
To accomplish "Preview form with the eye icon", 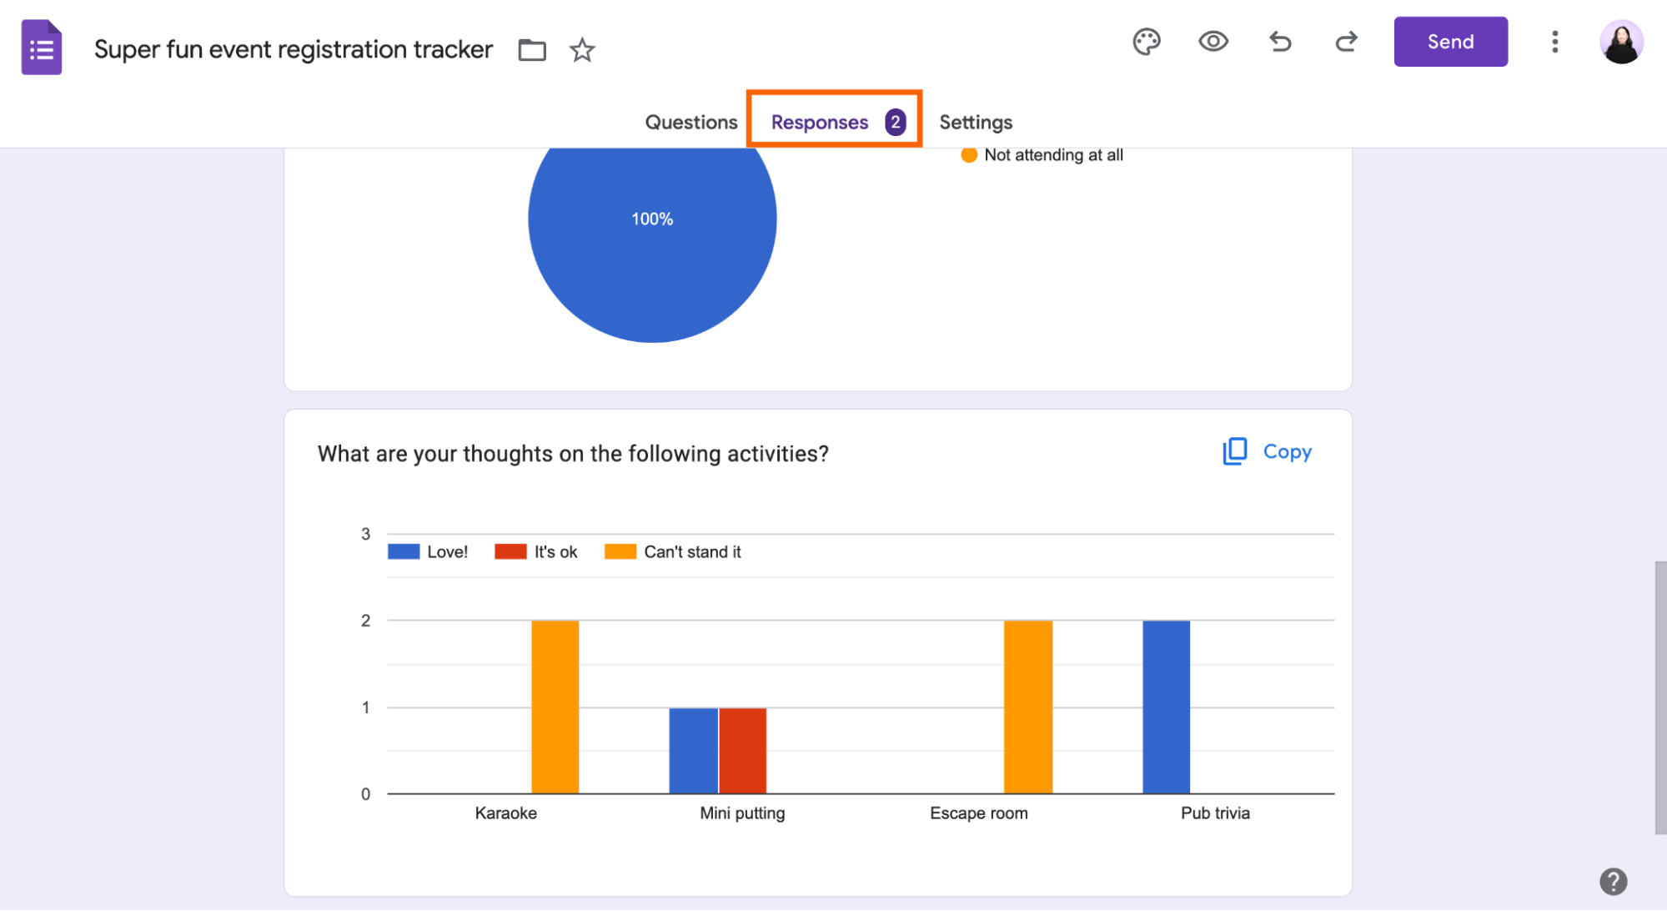I will pos(1213,42).
